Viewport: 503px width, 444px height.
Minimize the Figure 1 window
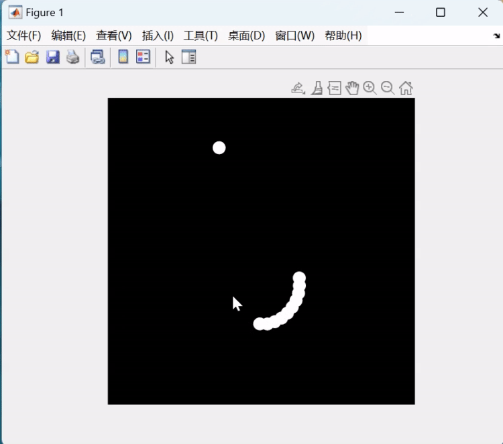click(399, 13)
